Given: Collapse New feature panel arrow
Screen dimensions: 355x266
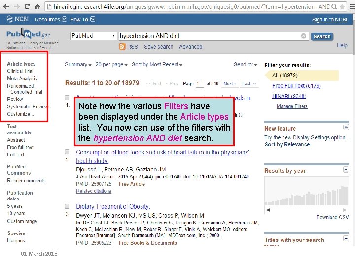Looking at the screenshot, I should coord(346,127).
